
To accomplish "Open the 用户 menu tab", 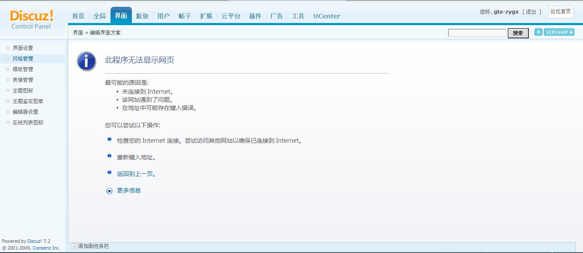I will [x=163, y=16].
